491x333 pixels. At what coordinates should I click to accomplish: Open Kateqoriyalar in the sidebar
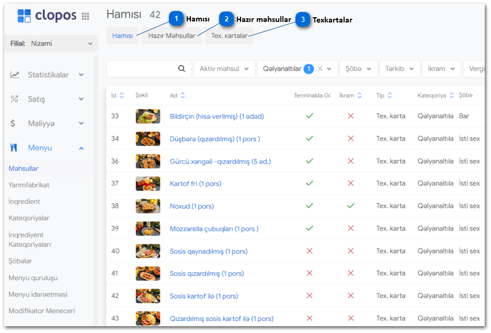[29, 218]
